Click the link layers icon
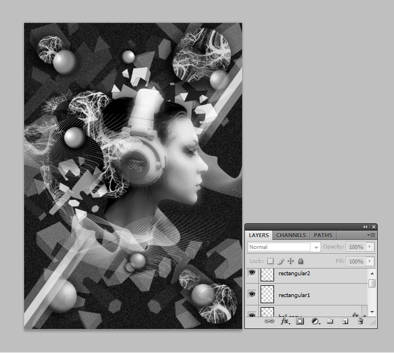The height and width of the screenshot is (353, 394). pos(269,322)
